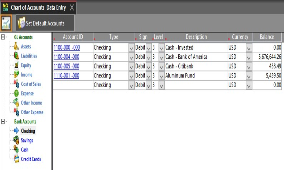Open the Cost of Sales tree item
Screen dimensions: 284x170
click(31, 84)
